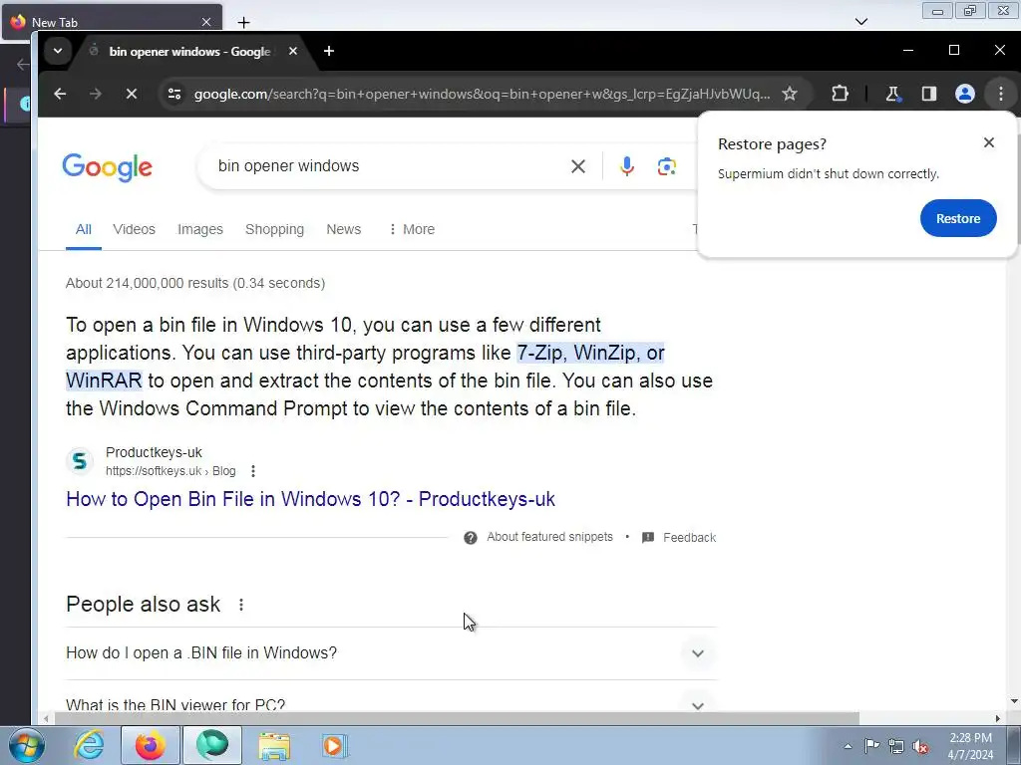
Task: Open the Extensions puzzle icon
Action: [x=840, y=94]
